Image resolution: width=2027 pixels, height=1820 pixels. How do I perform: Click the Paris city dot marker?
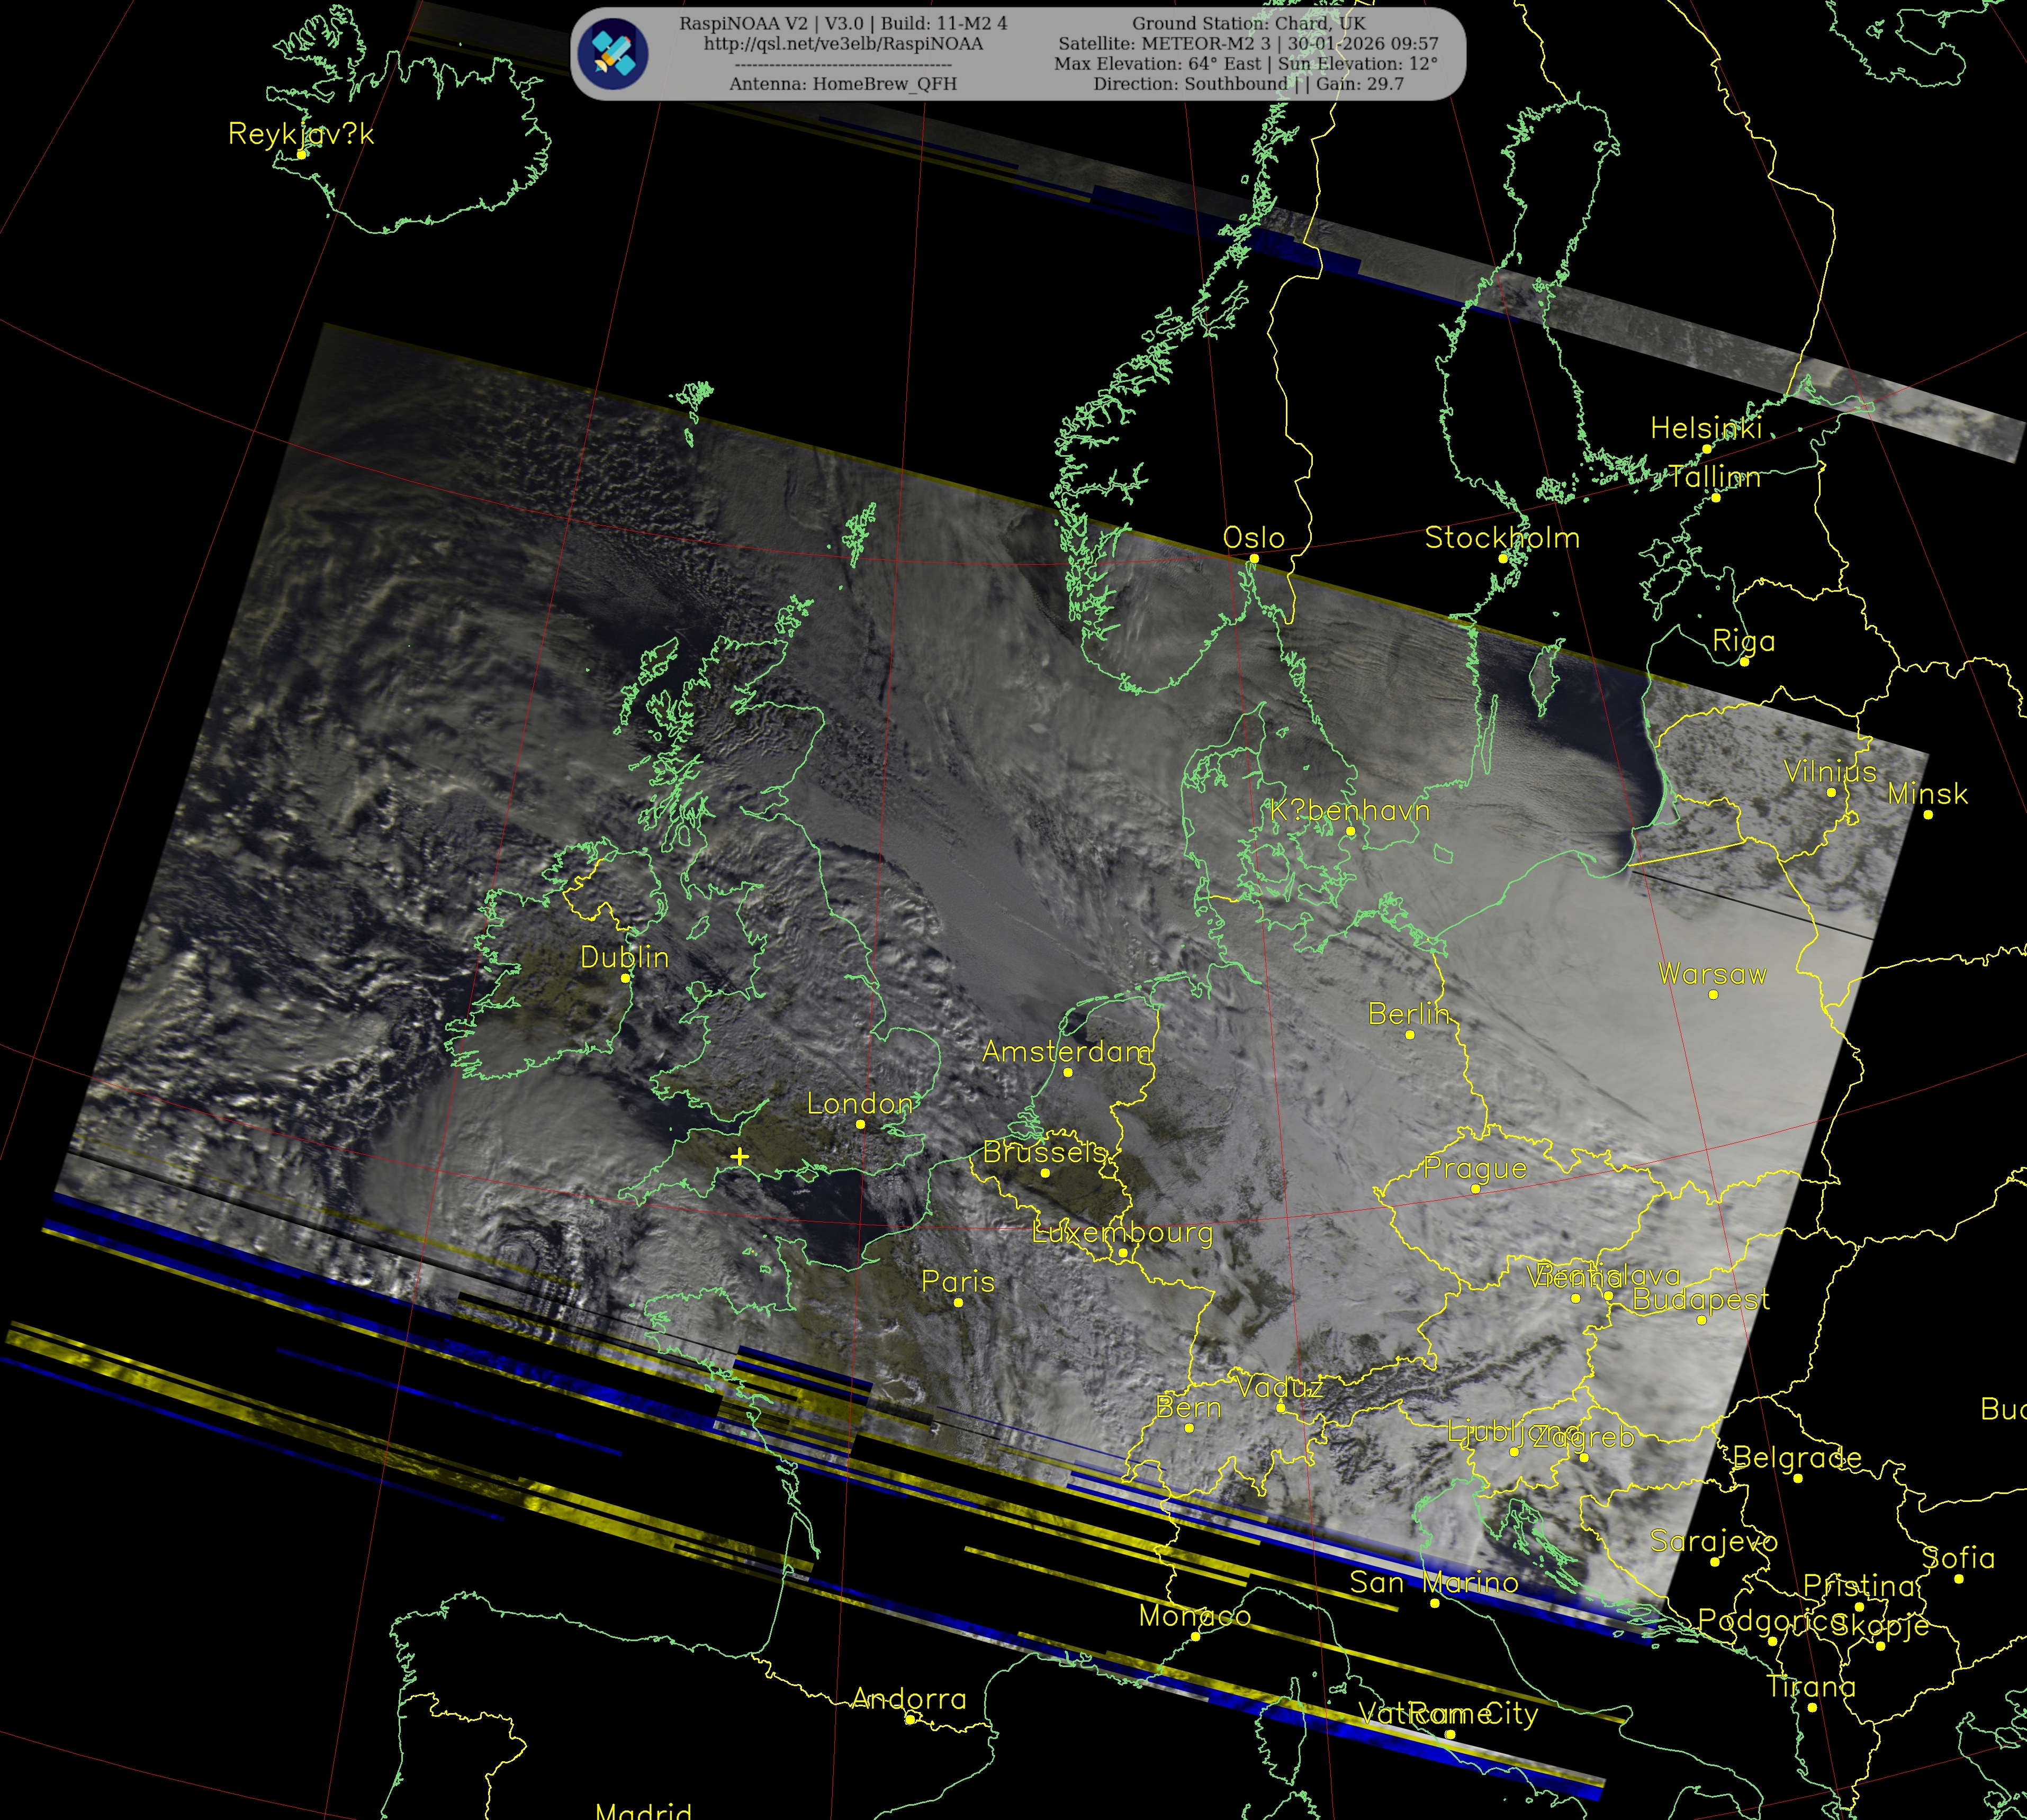tap(959, 1302)
